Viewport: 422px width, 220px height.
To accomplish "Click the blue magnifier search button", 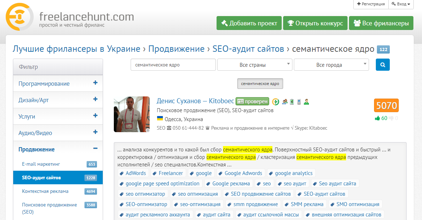I will click(382, 65).
